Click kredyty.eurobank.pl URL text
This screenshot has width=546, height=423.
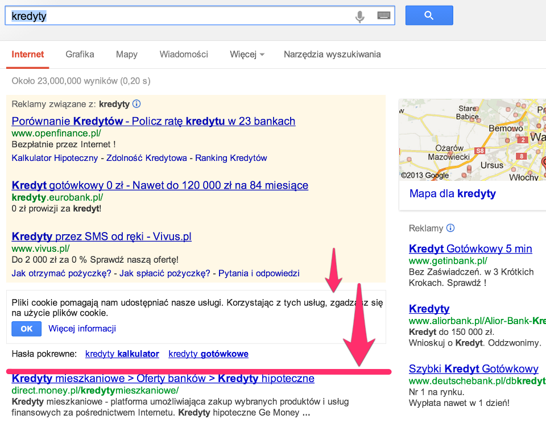pyautogui.click(x=57, y=197)
